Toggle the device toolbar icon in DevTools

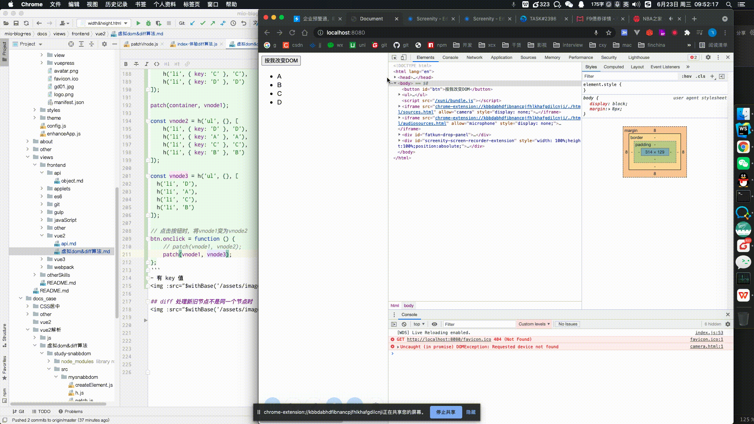click(x=403, y=57)
